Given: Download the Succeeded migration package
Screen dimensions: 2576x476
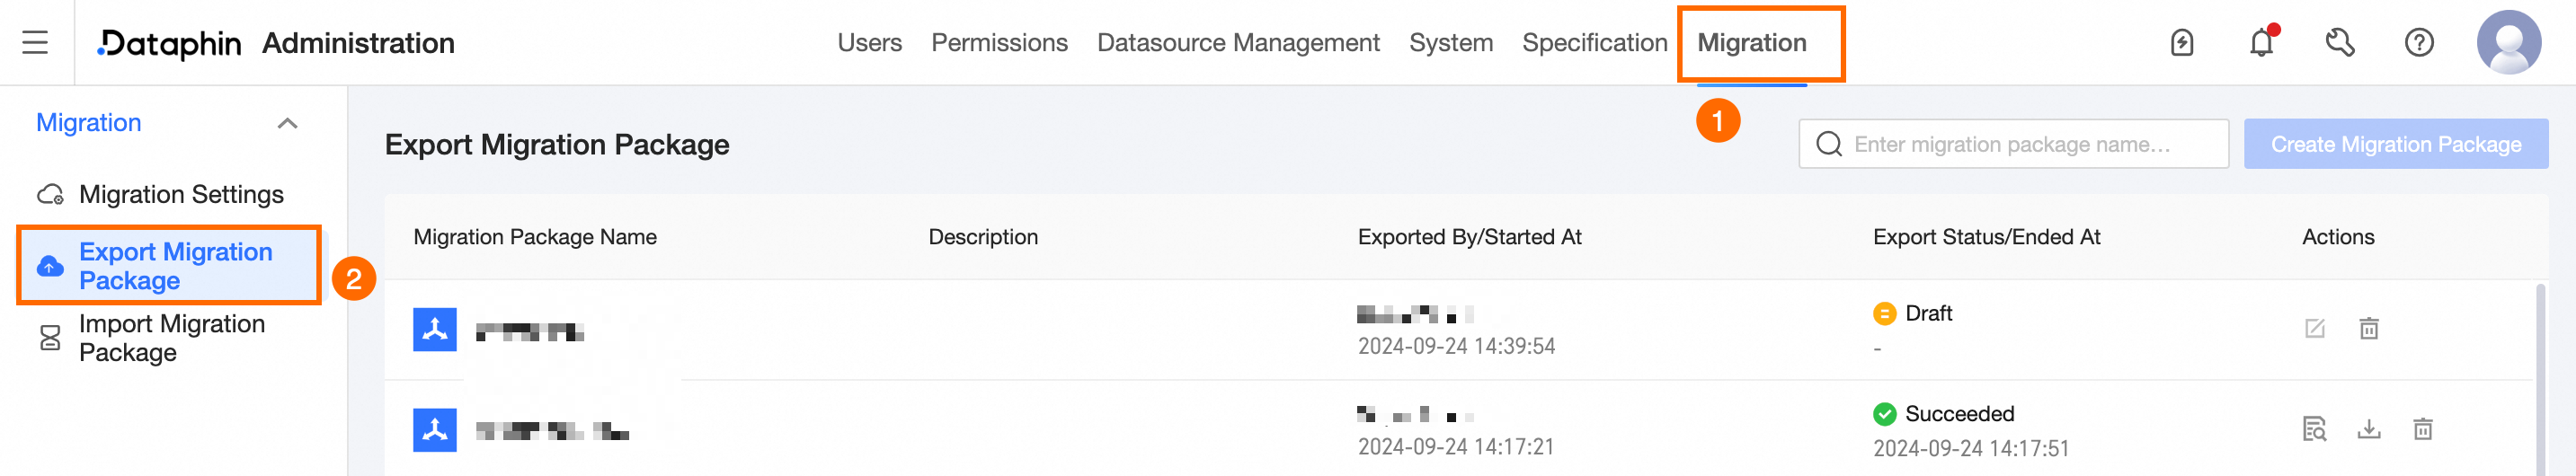Looking at the screenshot, I should click(x=2369, y=429).
